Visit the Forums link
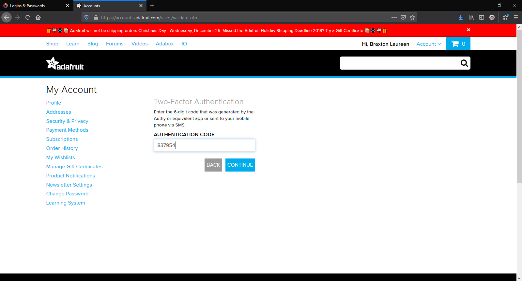Image resolution: width=522 pixels, height=281 pixels. pos(115,44)
